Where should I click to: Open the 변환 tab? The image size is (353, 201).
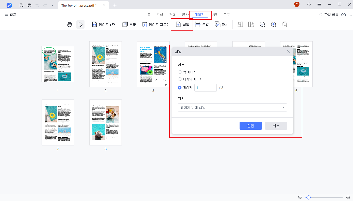pyautogui.click(x=185, y=15)
